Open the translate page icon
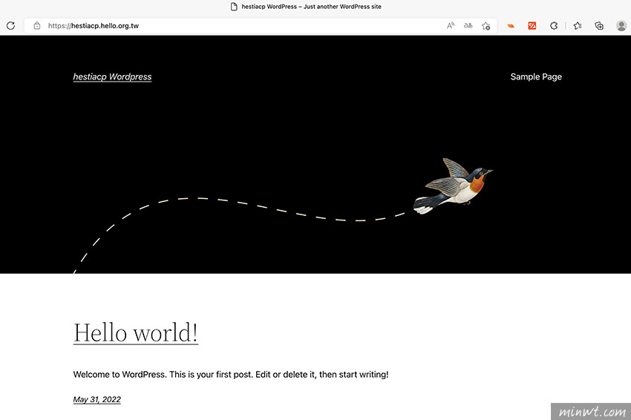This screenshot has height=420, width=631. coord(468,26)
